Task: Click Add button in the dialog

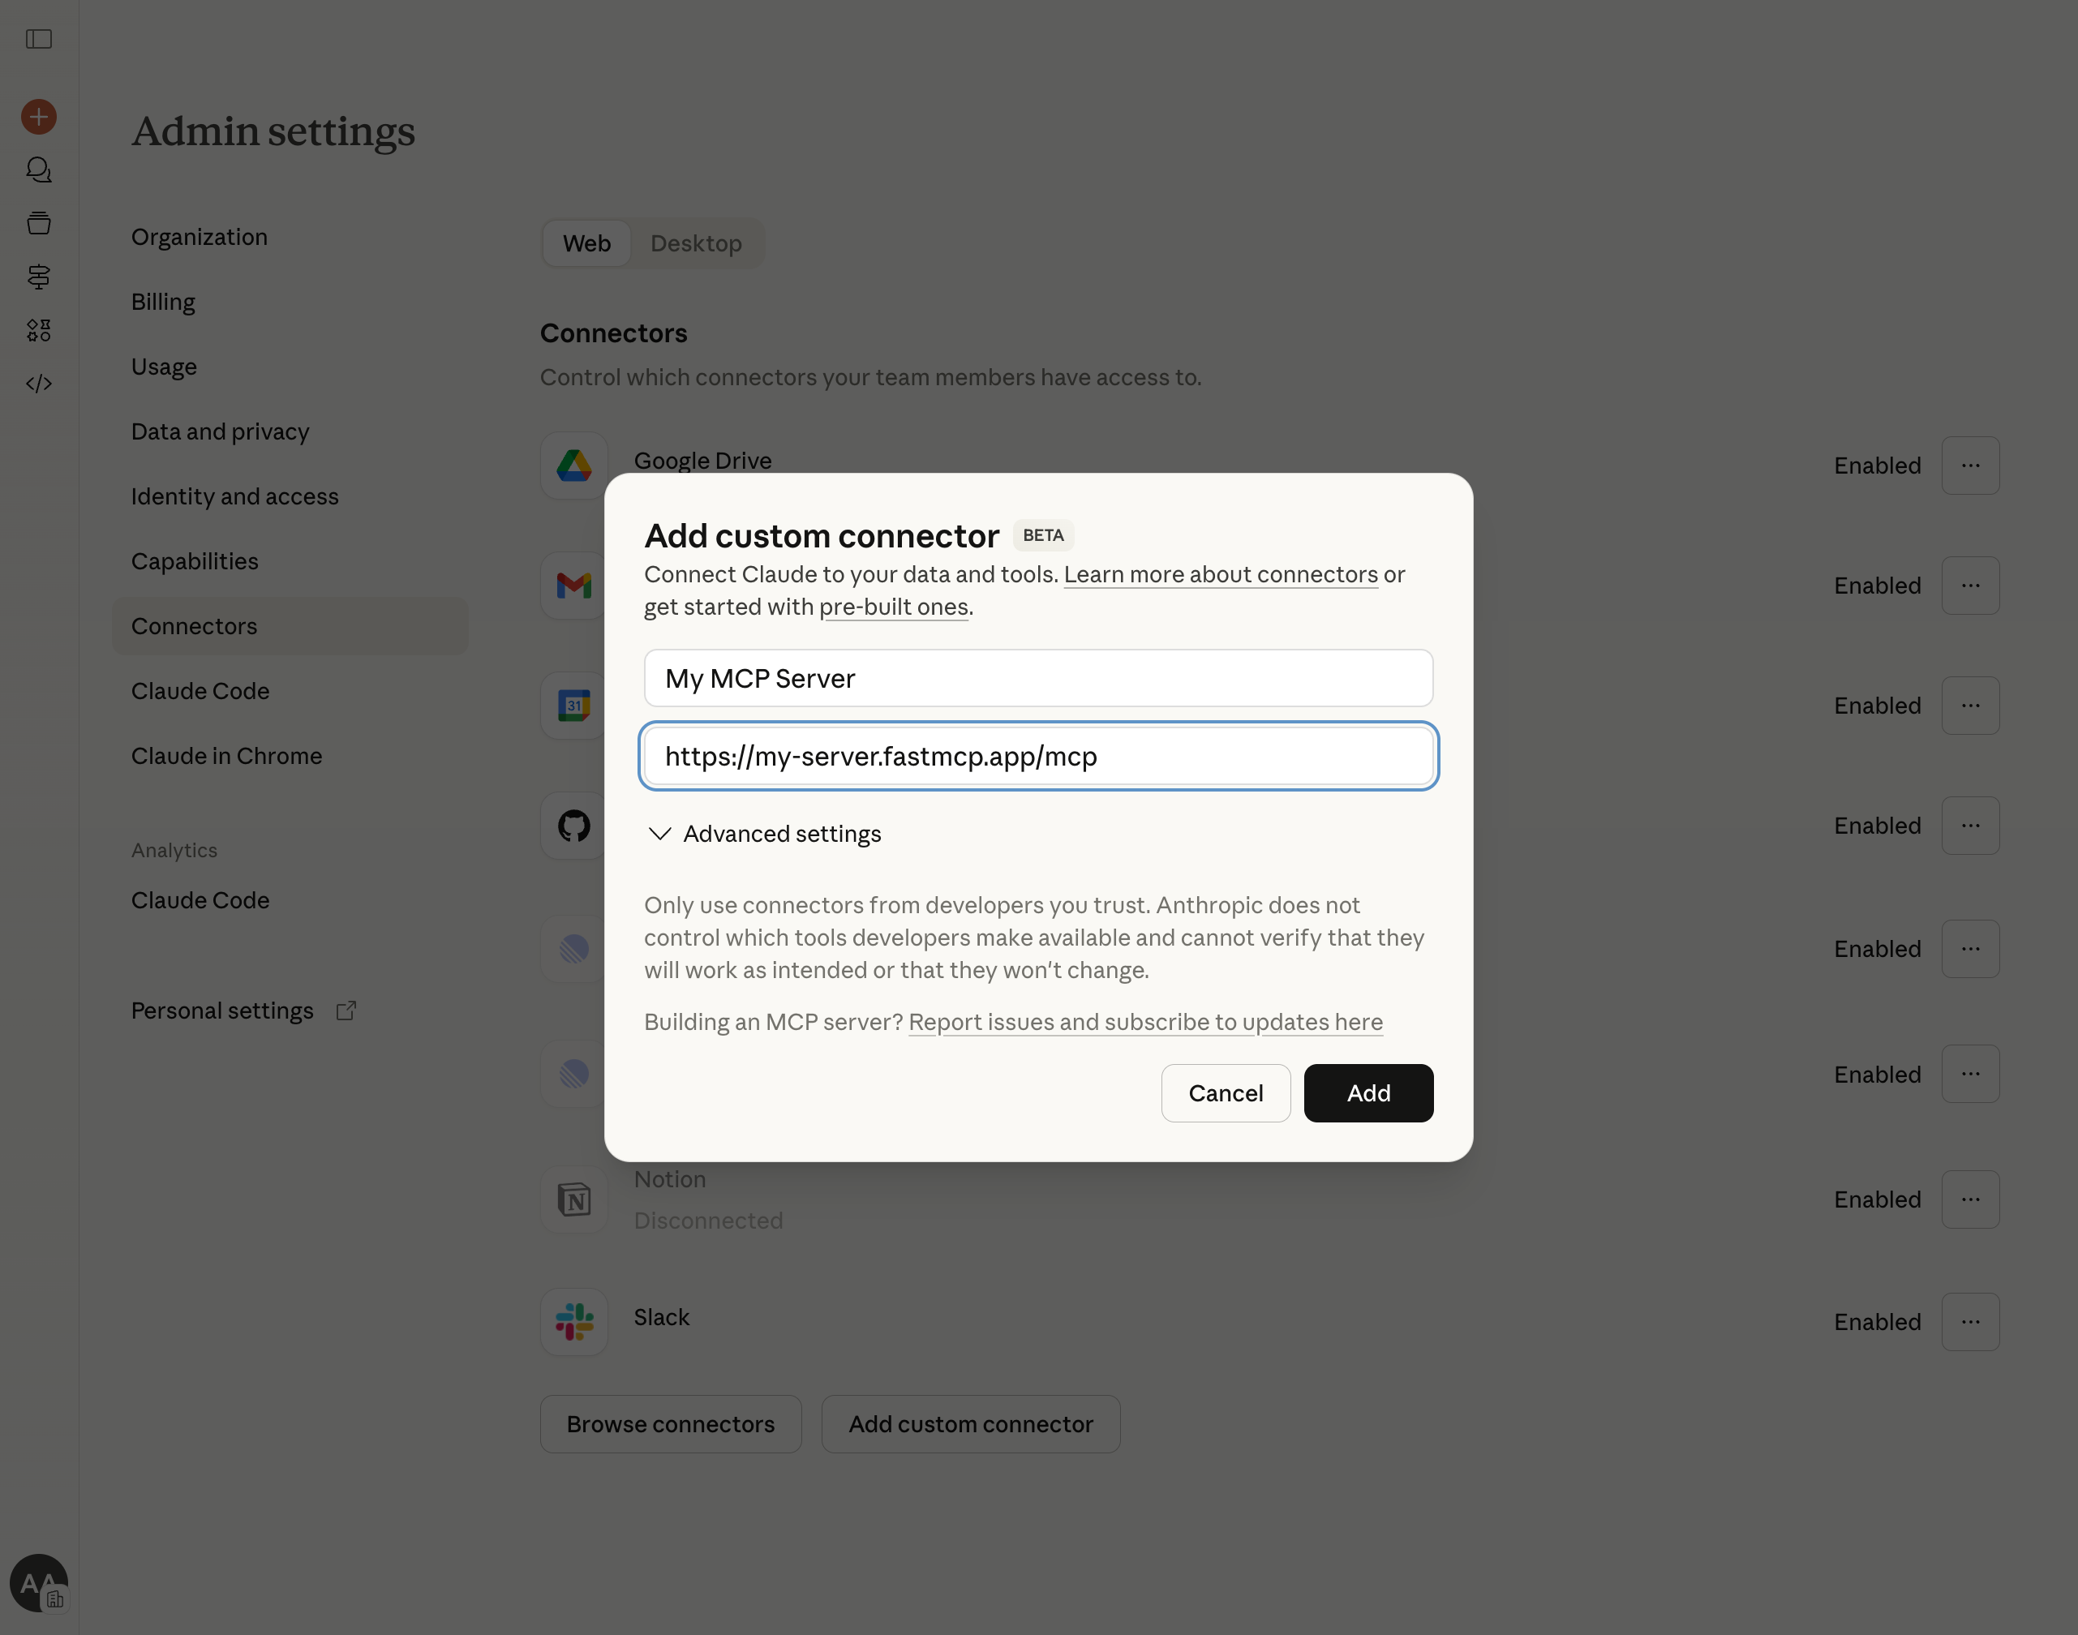Action: (x=1367, y=1093)
